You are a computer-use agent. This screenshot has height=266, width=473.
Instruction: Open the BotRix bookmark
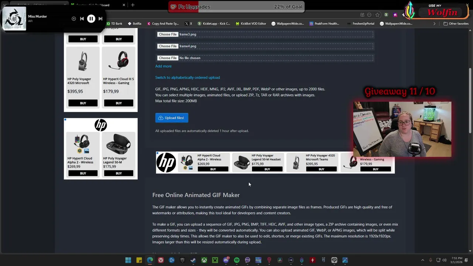pos(135,24)
